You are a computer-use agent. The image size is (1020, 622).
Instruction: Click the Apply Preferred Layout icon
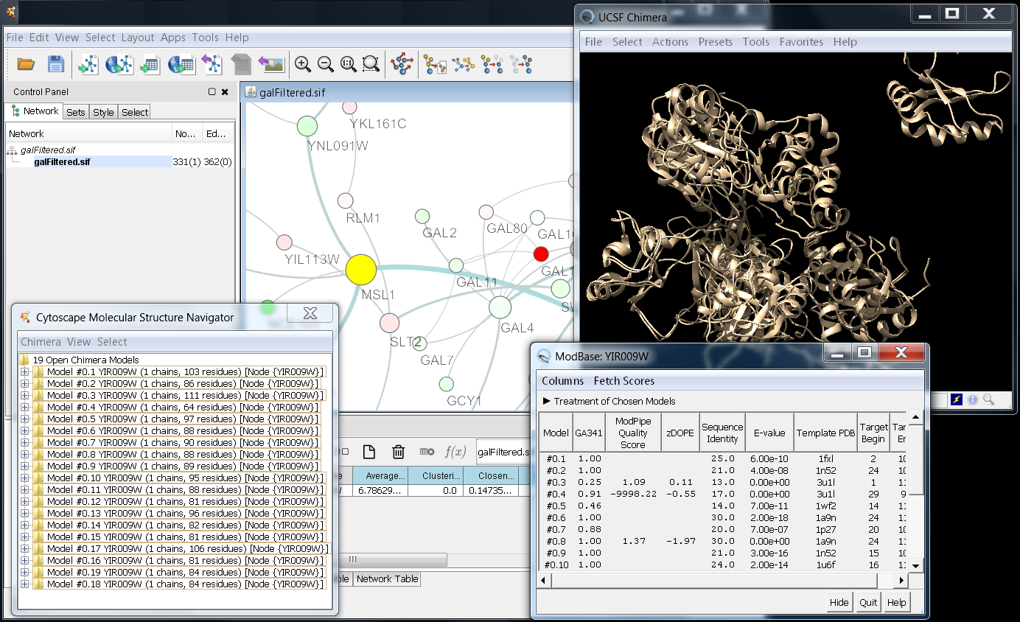click(x=402, y=65)
